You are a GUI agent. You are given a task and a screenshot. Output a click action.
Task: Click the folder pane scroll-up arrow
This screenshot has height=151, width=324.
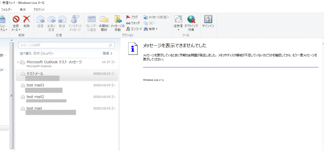pos(12,40)
